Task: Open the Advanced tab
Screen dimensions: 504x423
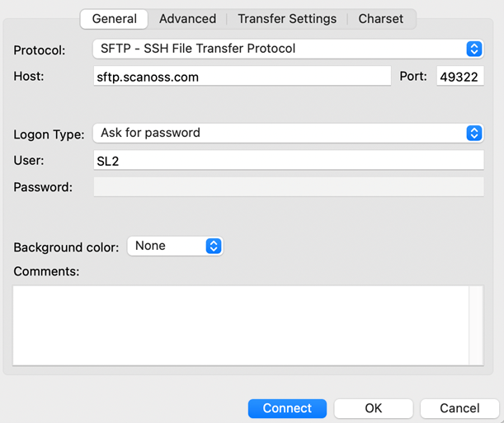Action: (188, 19)
